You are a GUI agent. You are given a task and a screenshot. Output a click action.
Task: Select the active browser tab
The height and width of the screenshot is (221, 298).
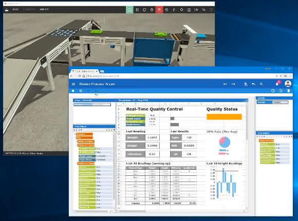click(85, 71)
